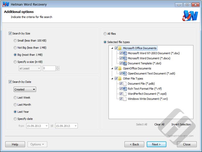
Task: Click the OpenDocument Text (*.odt) file icon
Action: [125, 73]
